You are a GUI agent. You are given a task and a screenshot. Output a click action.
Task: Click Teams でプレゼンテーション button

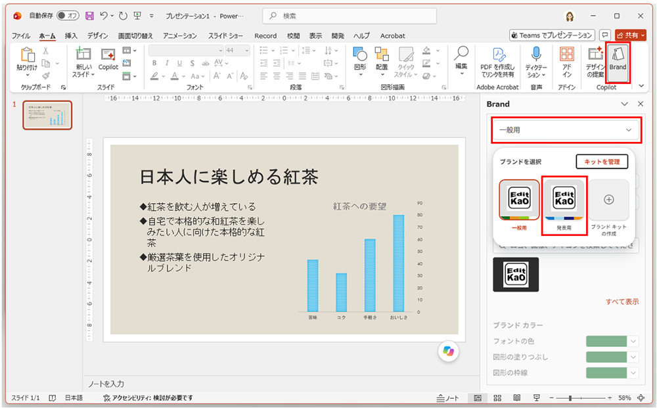click(x=553, y=35)
